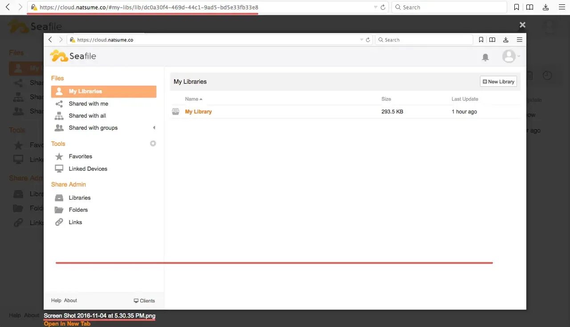Screen dimensions: 570x327
Task: Click About in the preview sidebar footer
Action: pyautogui.click(x=70, y=300)
